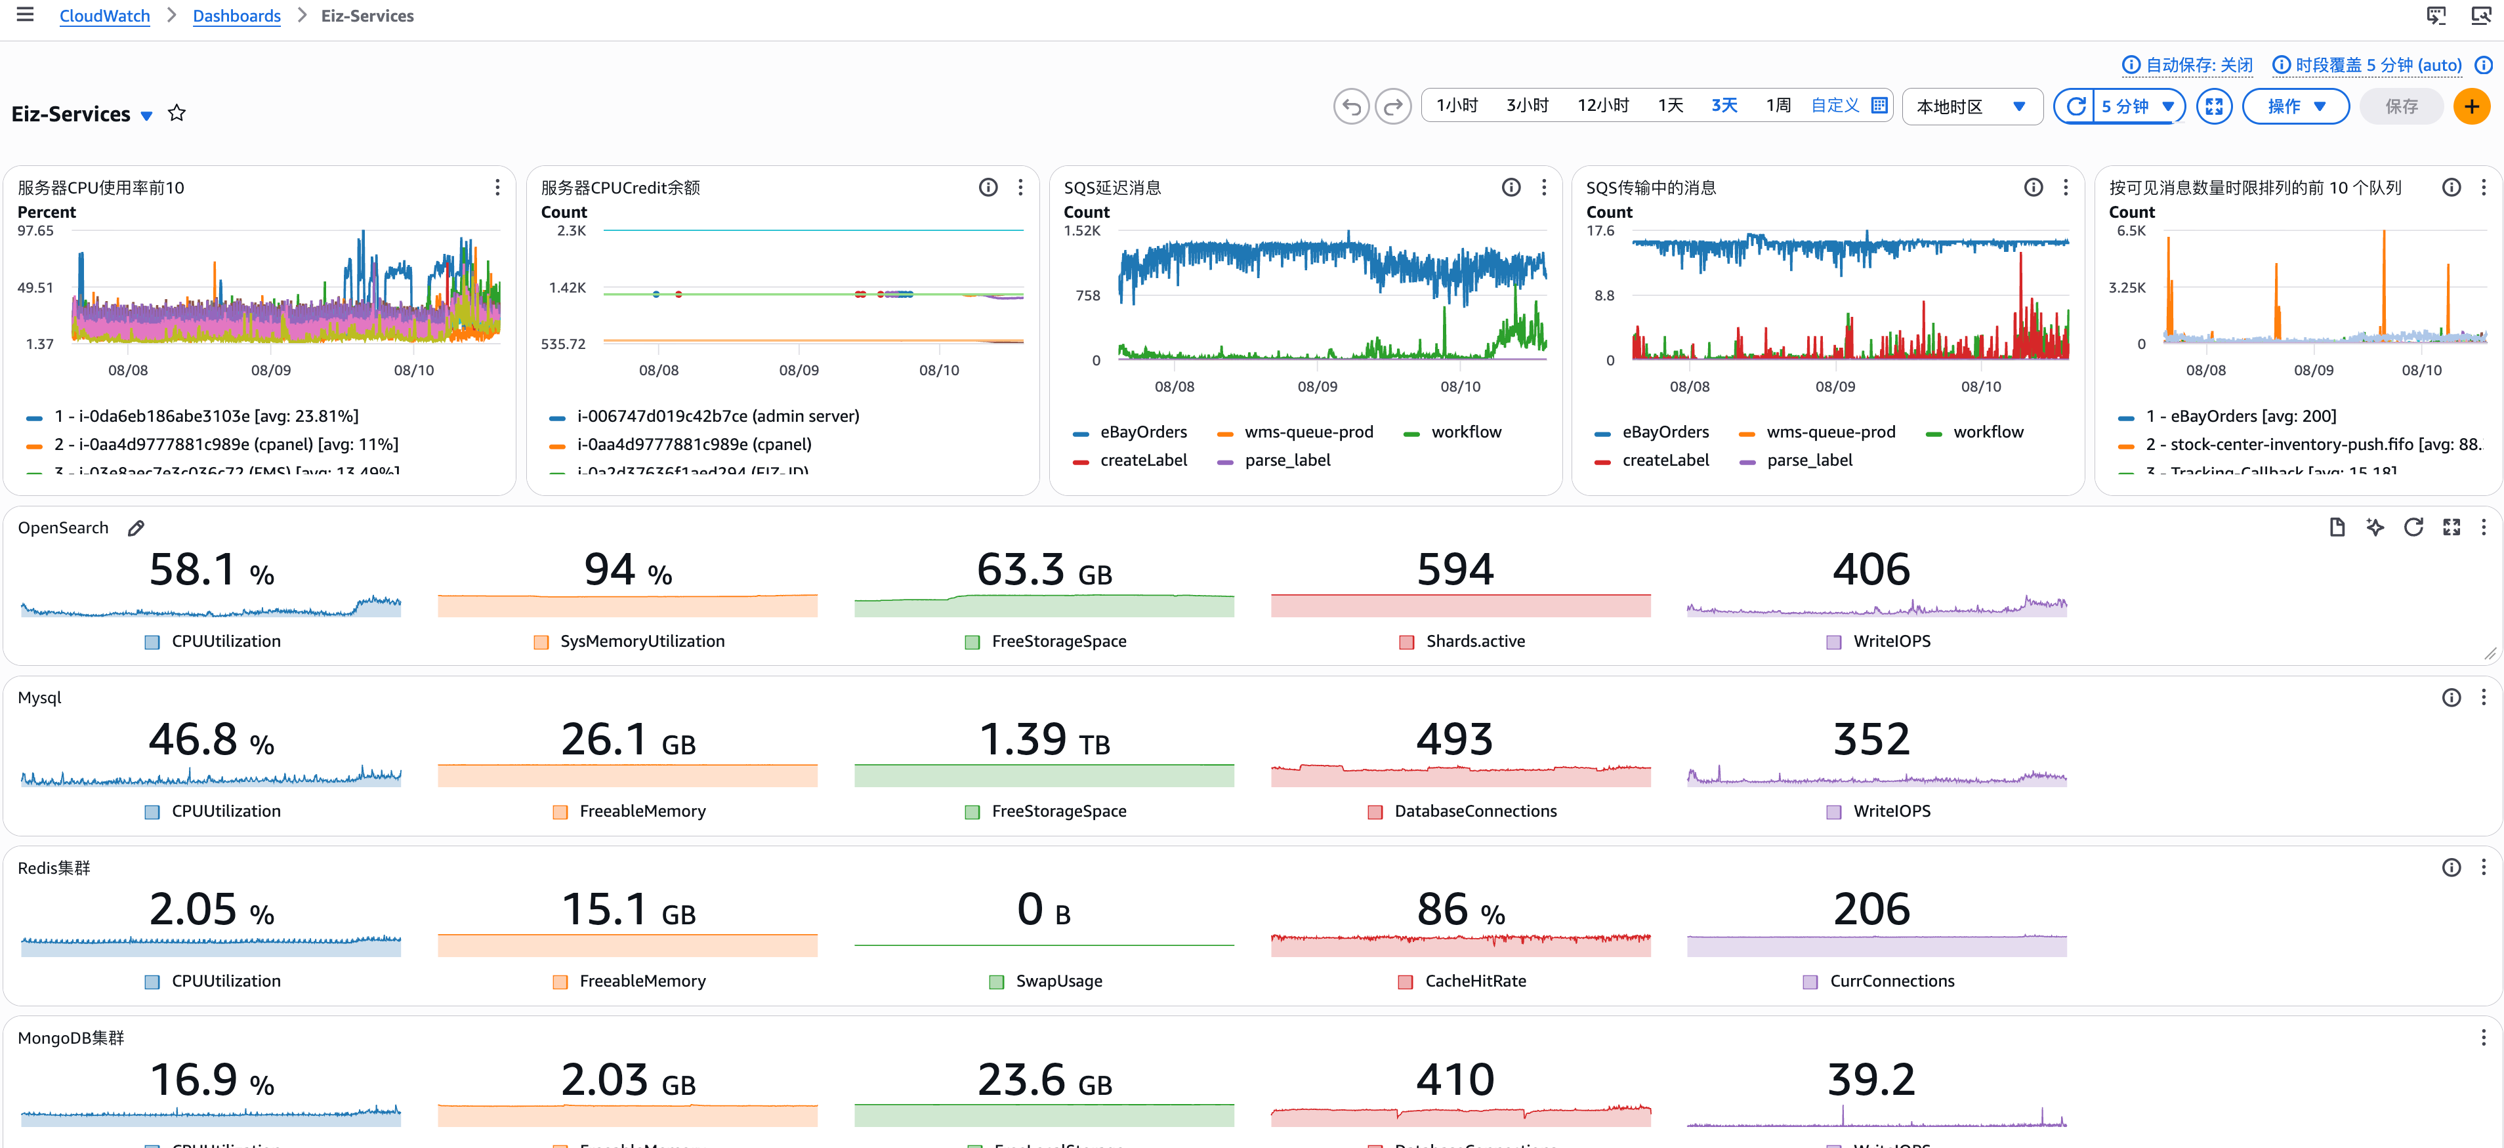Select the 1周 time range
Screen dimensions: 2504x1148
click(1778, 105)
